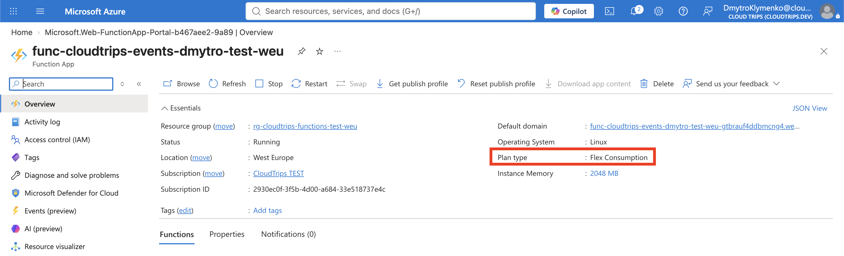Stop the function app
This screenshot has height=256, width=844.
269,84
